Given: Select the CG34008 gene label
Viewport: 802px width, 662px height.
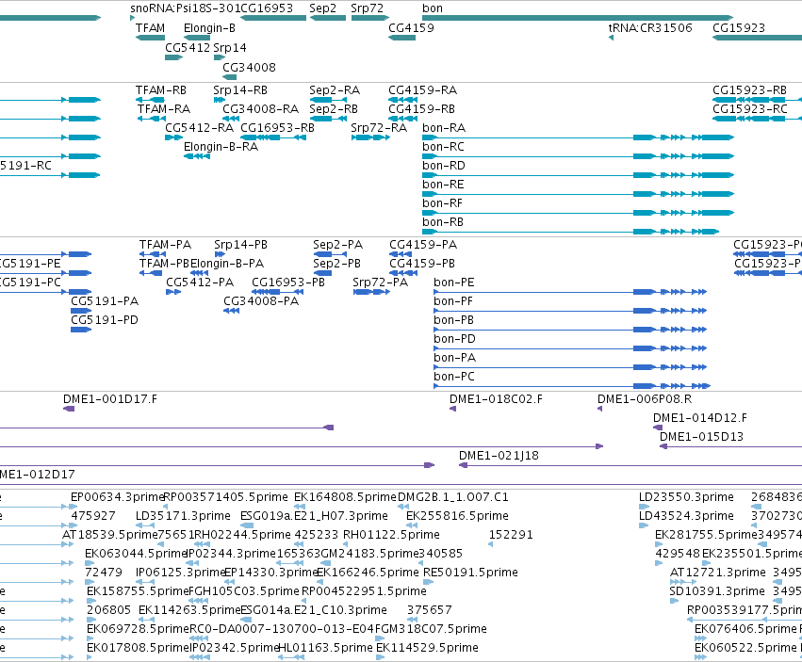Looking at the screenshot, I should click(x=249, y=68).
